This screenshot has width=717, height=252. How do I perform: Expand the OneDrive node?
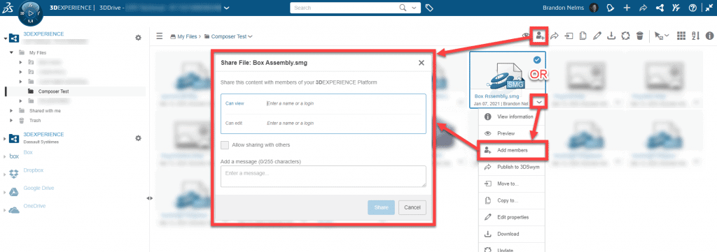pos(5,210)
